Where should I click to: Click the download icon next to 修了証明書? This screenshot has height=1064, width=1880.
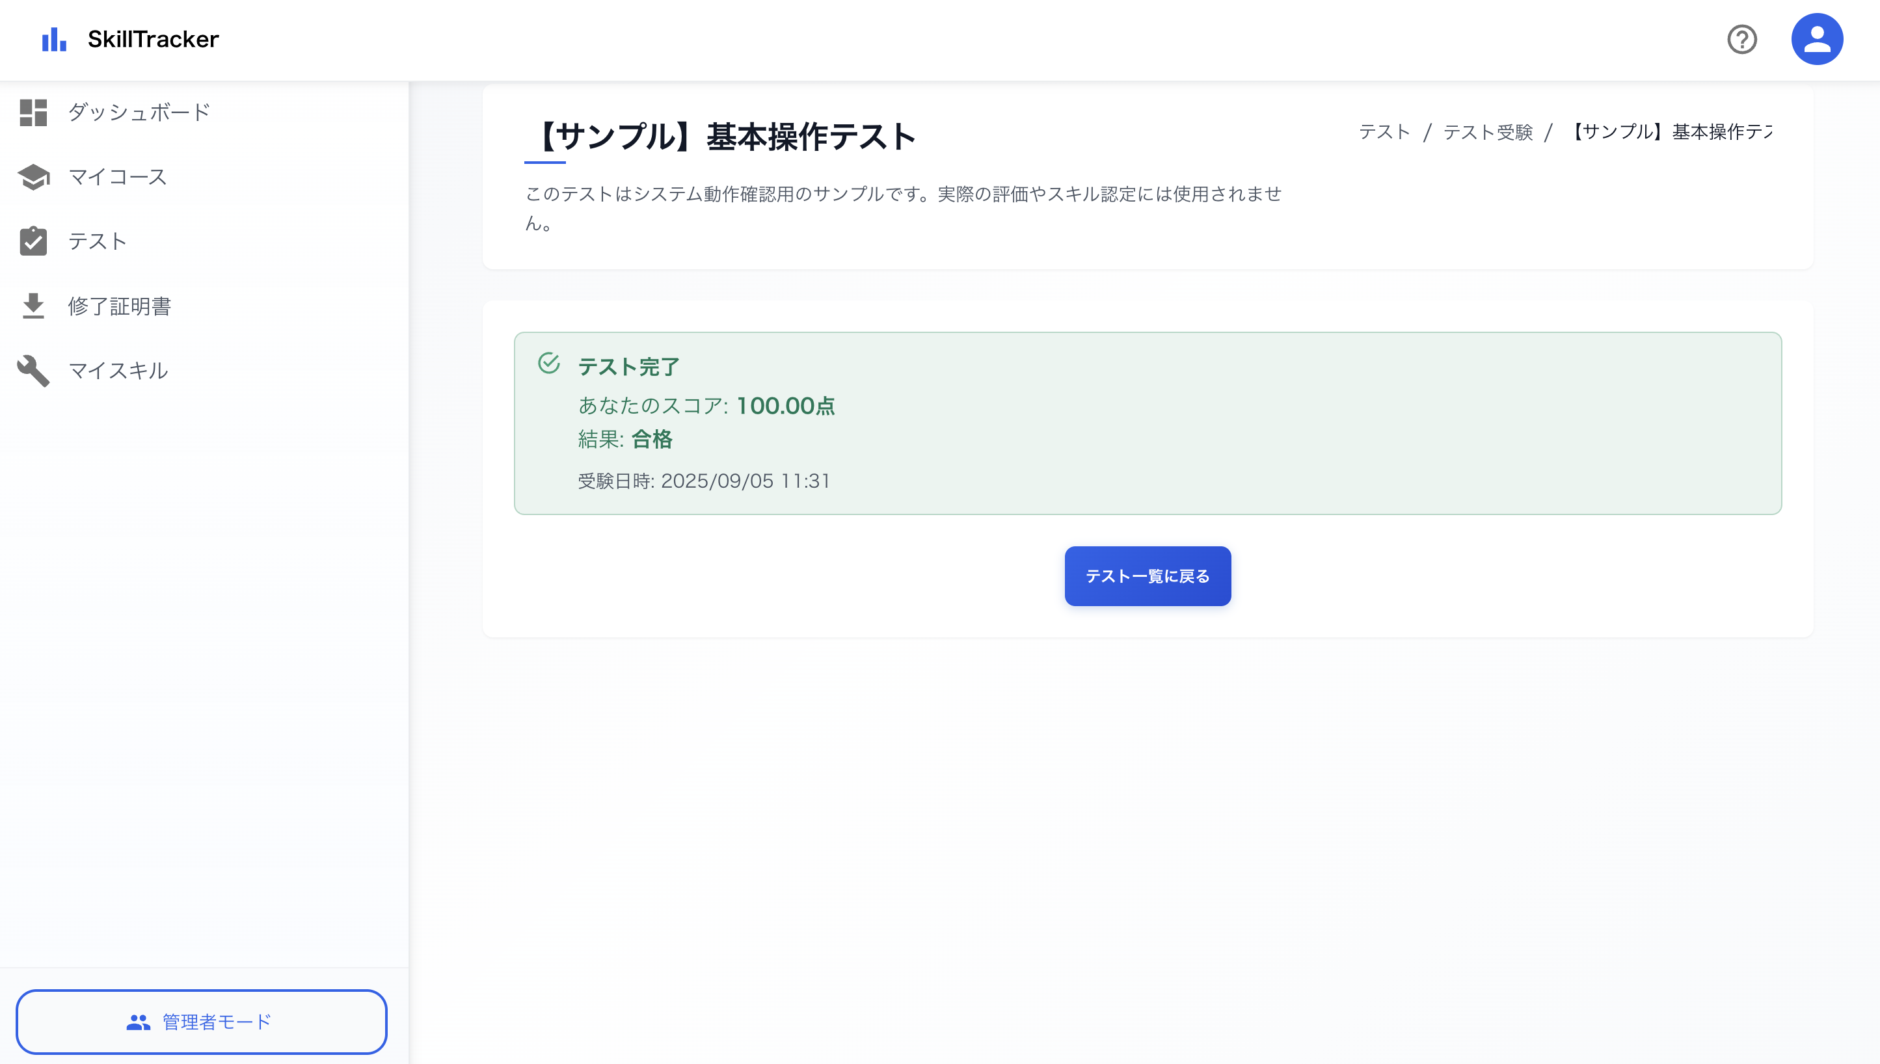tap(33, 306)
